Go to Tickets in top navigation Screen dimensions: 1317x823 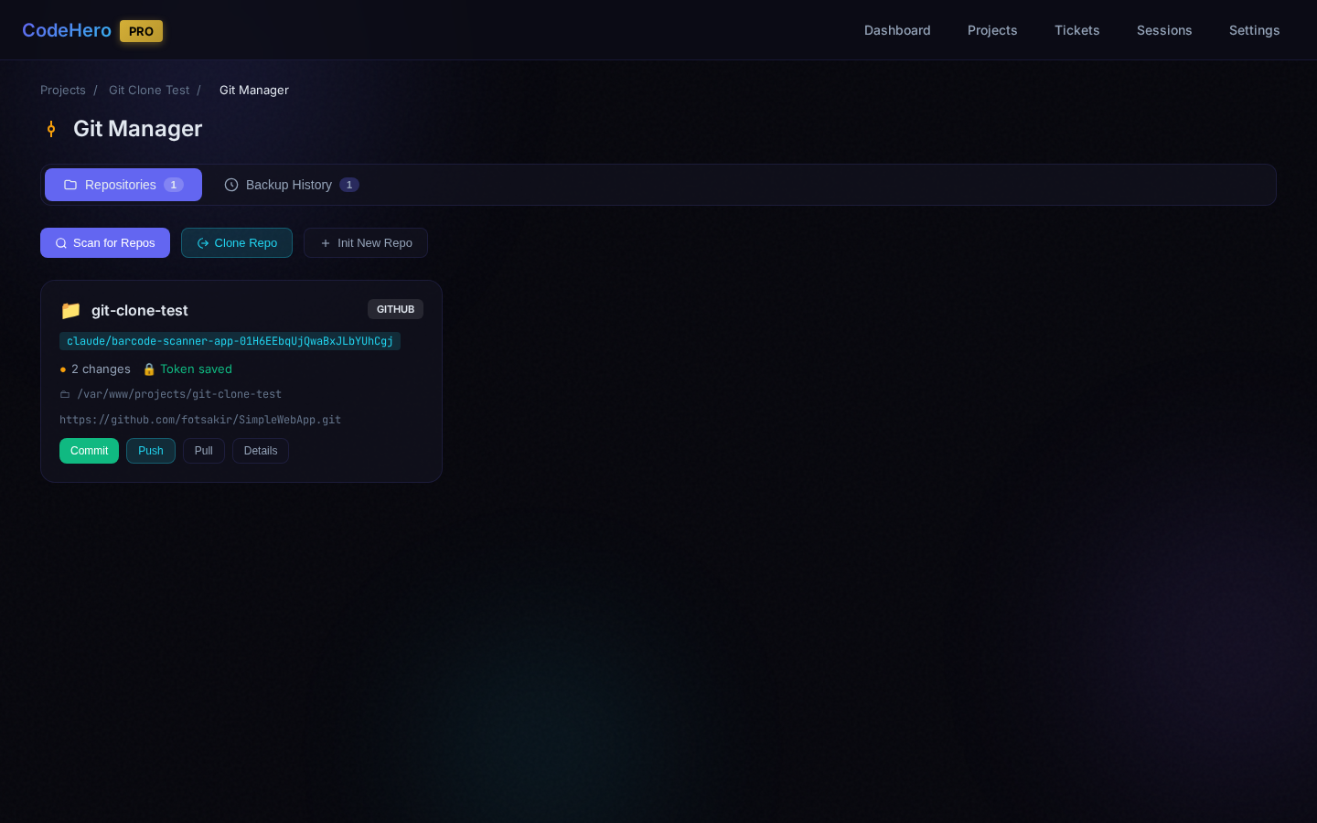[1076, 30]
